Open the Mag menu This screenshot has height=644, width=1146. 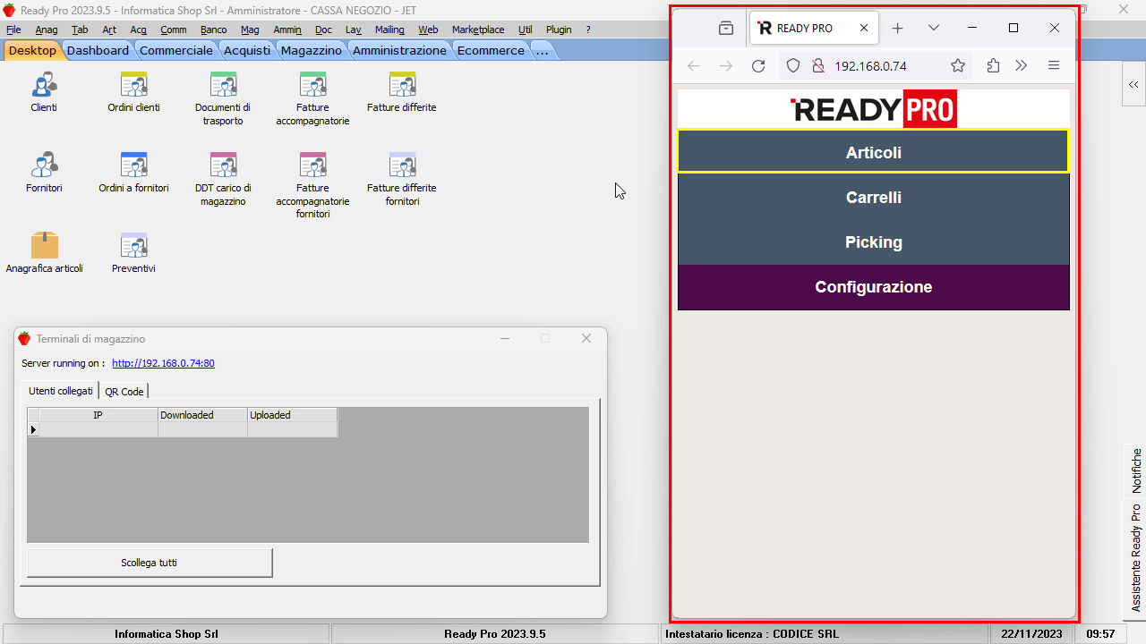point(250,30)
